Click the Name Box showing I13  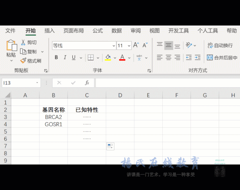21,83
